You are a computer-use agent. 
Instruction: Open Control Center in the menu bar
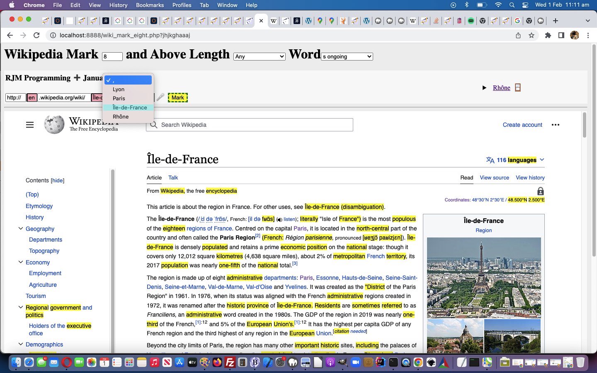[525, 5]
